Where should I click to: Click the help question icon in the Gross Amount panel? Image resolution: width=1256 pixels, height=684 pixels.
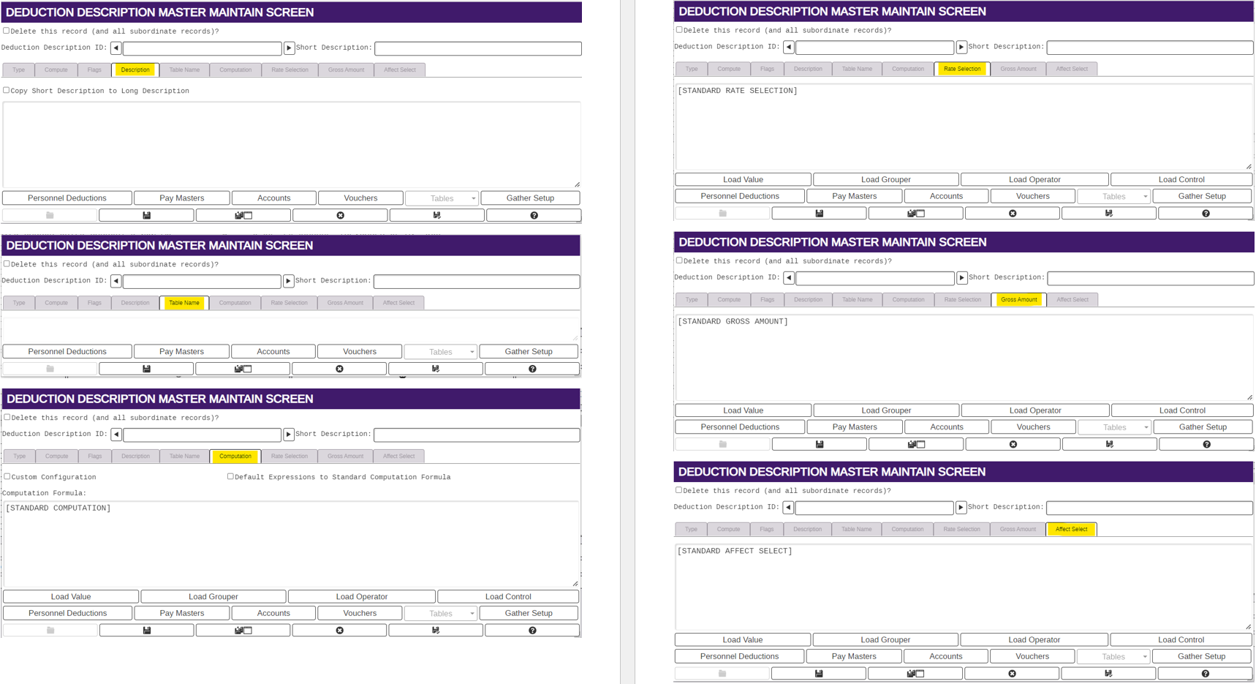click(1206, 444)
